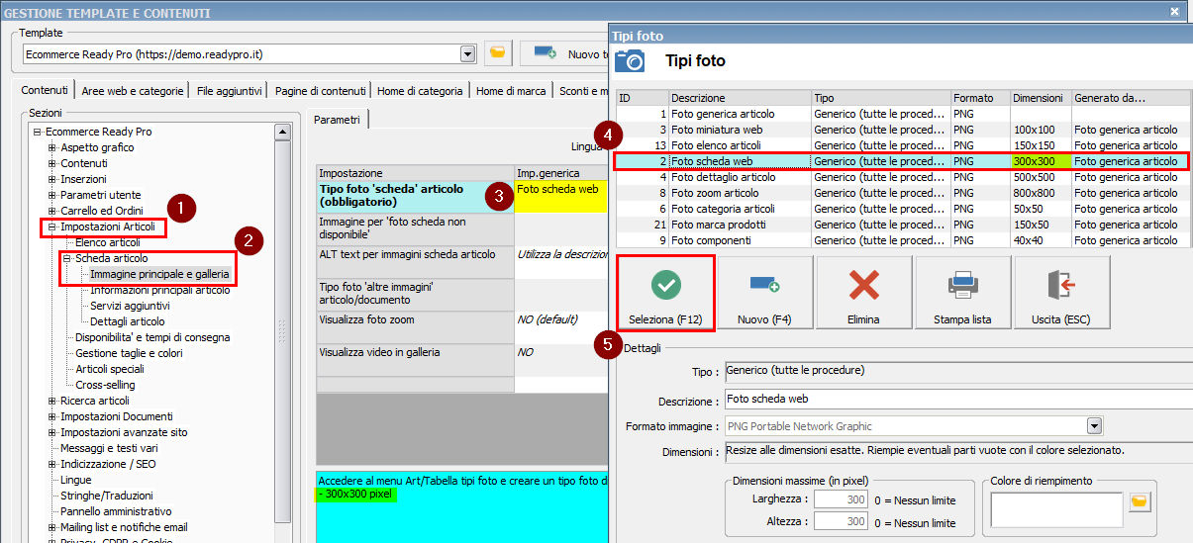Open the Formato immagine dropdown
Viewport: 1193px width, 543px height.
(1094, 426)
